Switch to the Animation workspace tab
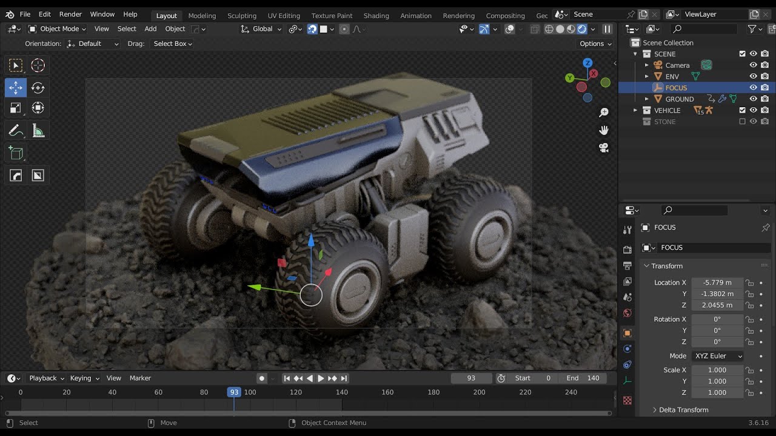This screenshot has width=776, height=436. [x=416, y=15]
